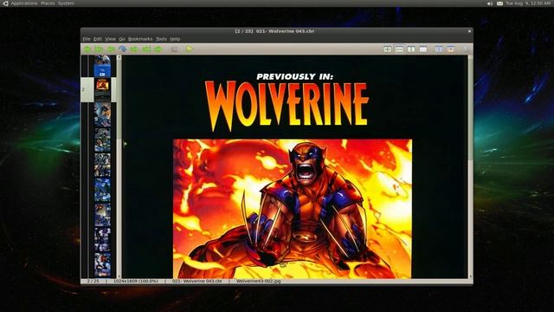Select the first page thumbnail in the sidebar
Screen dimensions: 554x312
(x=102, y=66)
